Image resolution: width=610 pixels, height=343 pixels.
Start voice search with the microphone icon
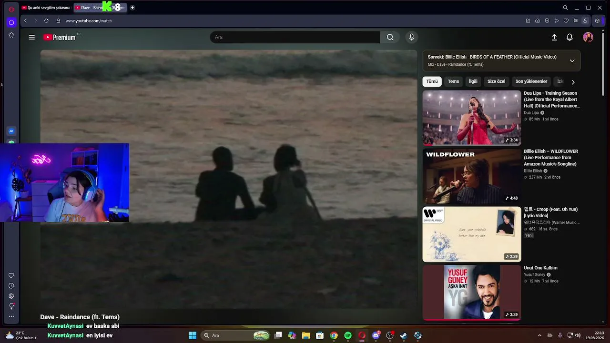tap(412, 37)
